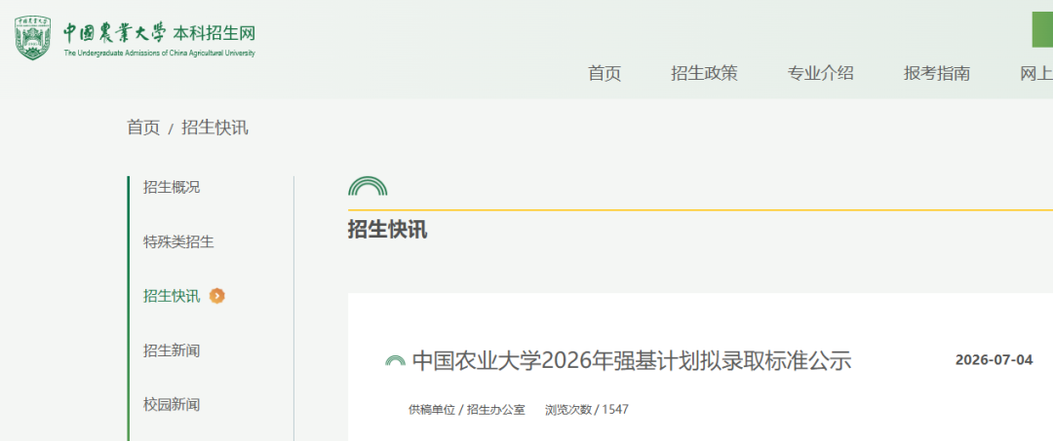Click the 招生快讯 breadcrumb link
The image size is (1053, 441).
[x=214, y=128]
